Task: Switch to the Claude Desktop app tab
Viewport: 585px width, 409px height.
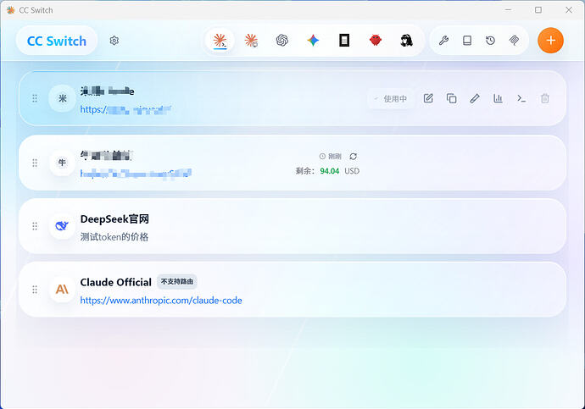Action: pyautogui.click(x=251, y=41)
